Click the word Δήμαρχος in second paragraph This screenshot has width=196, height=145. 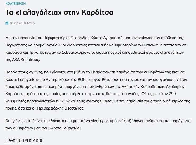tap(174, 101)
